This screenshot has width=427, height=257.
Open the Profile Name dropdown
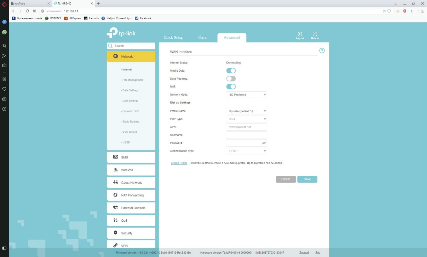point(246,111)
